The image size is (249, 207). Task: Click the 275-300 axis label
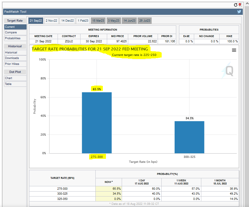[x=97, y=157]
